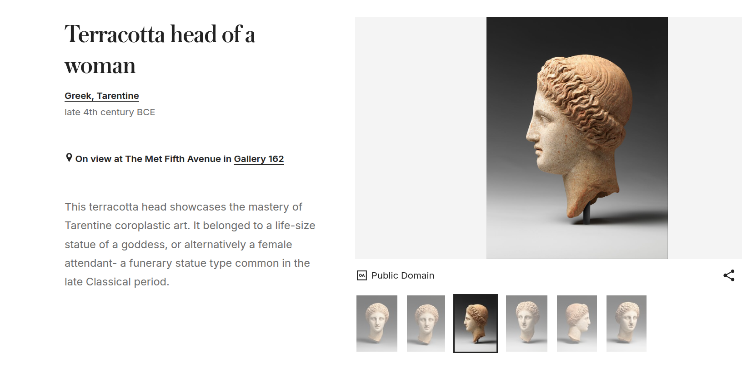Click the description paragraph about Tarentine coroplastic art
742x368 pixels.
(x=189, y=244)
